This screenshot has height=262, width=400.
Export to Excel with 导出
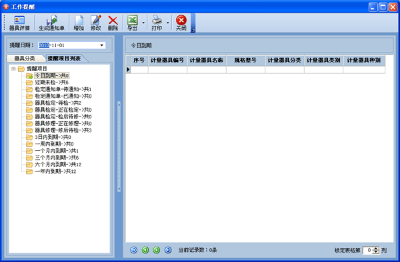[x=133, y=23]
